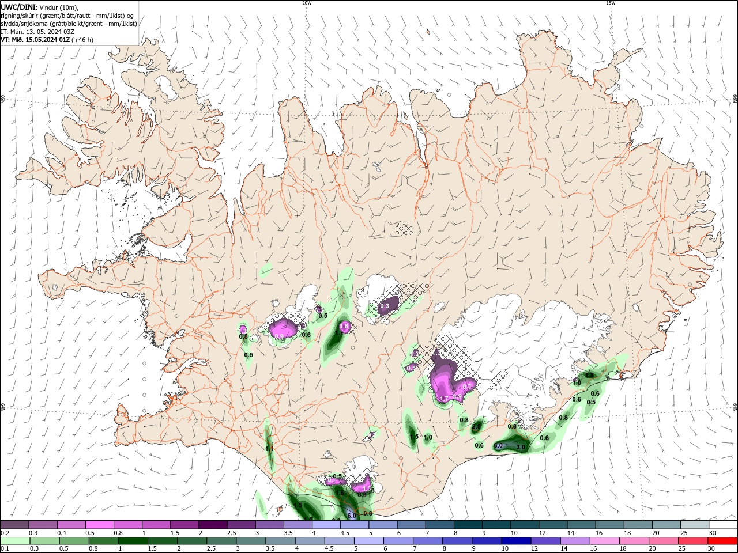The image size is (738, 553).
Task: Pick the navy blue swatch above 10 in lower legend
Action: [x=516, y=541]
